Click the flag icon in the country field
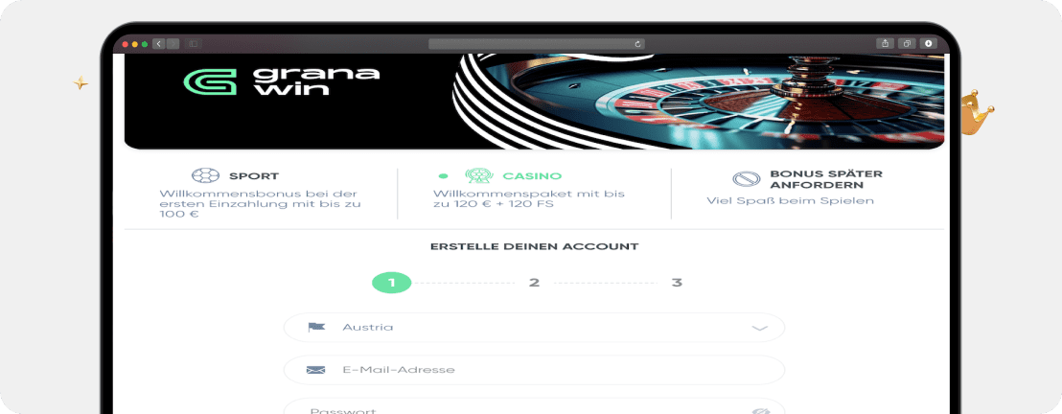 tap(315, 327)
